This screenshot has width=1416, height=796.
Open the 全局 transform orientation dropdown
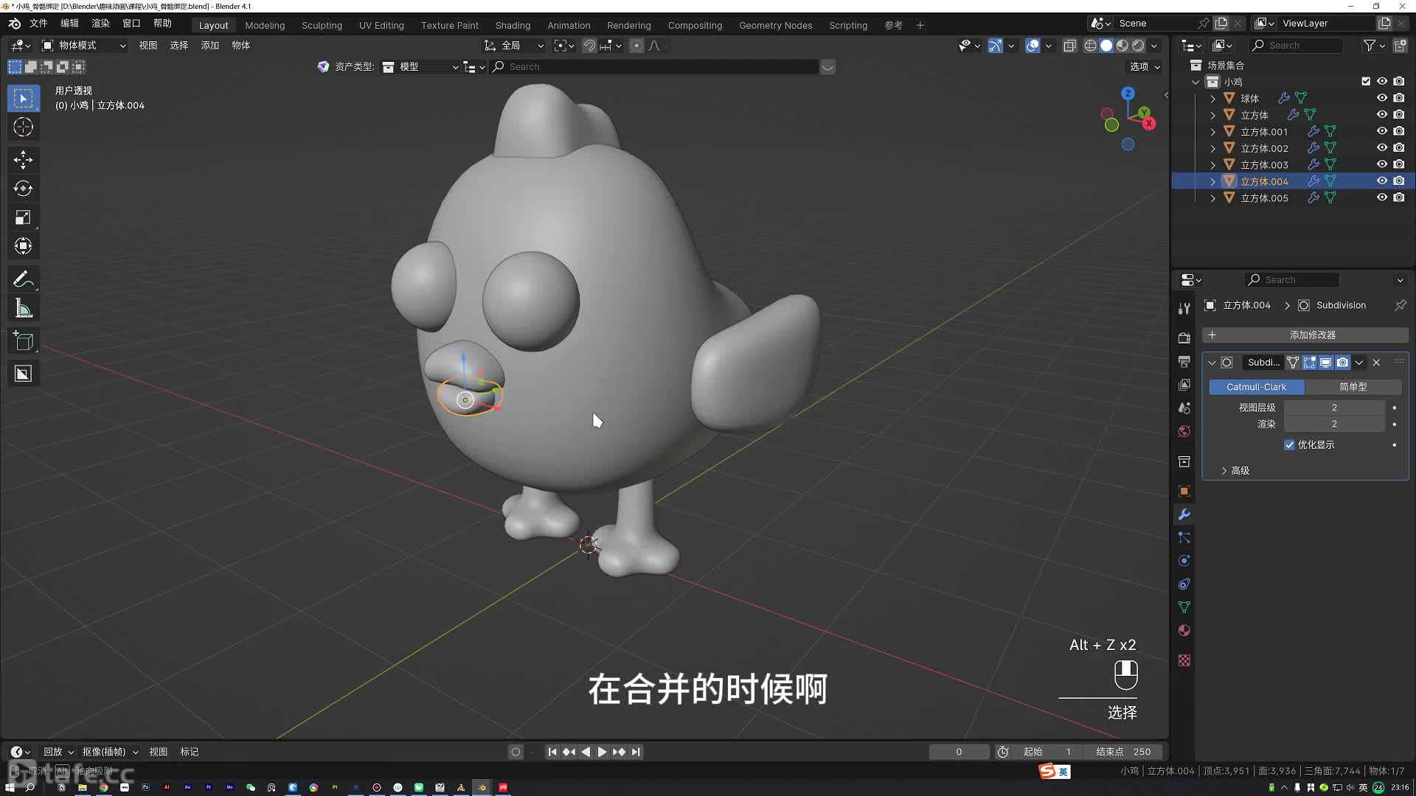[513, 46]
